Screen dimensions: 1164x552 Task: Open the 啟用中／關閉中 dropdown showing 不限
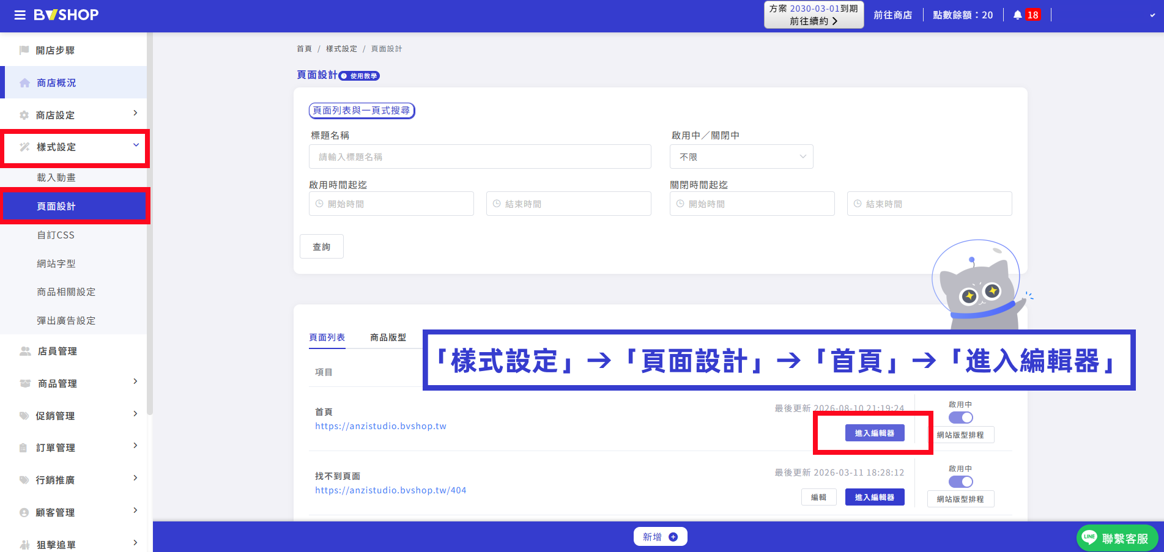[x=741, y=156]
